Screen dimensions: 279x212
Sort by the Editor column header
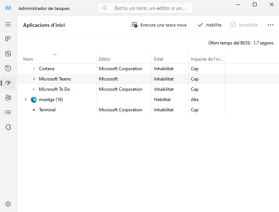(105, 59)
